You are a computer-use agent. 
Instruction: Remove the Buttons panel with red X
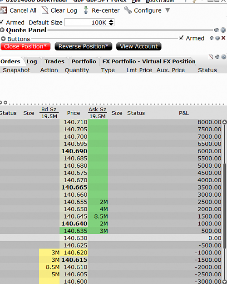pyautogui.click(x=223, y=38)
